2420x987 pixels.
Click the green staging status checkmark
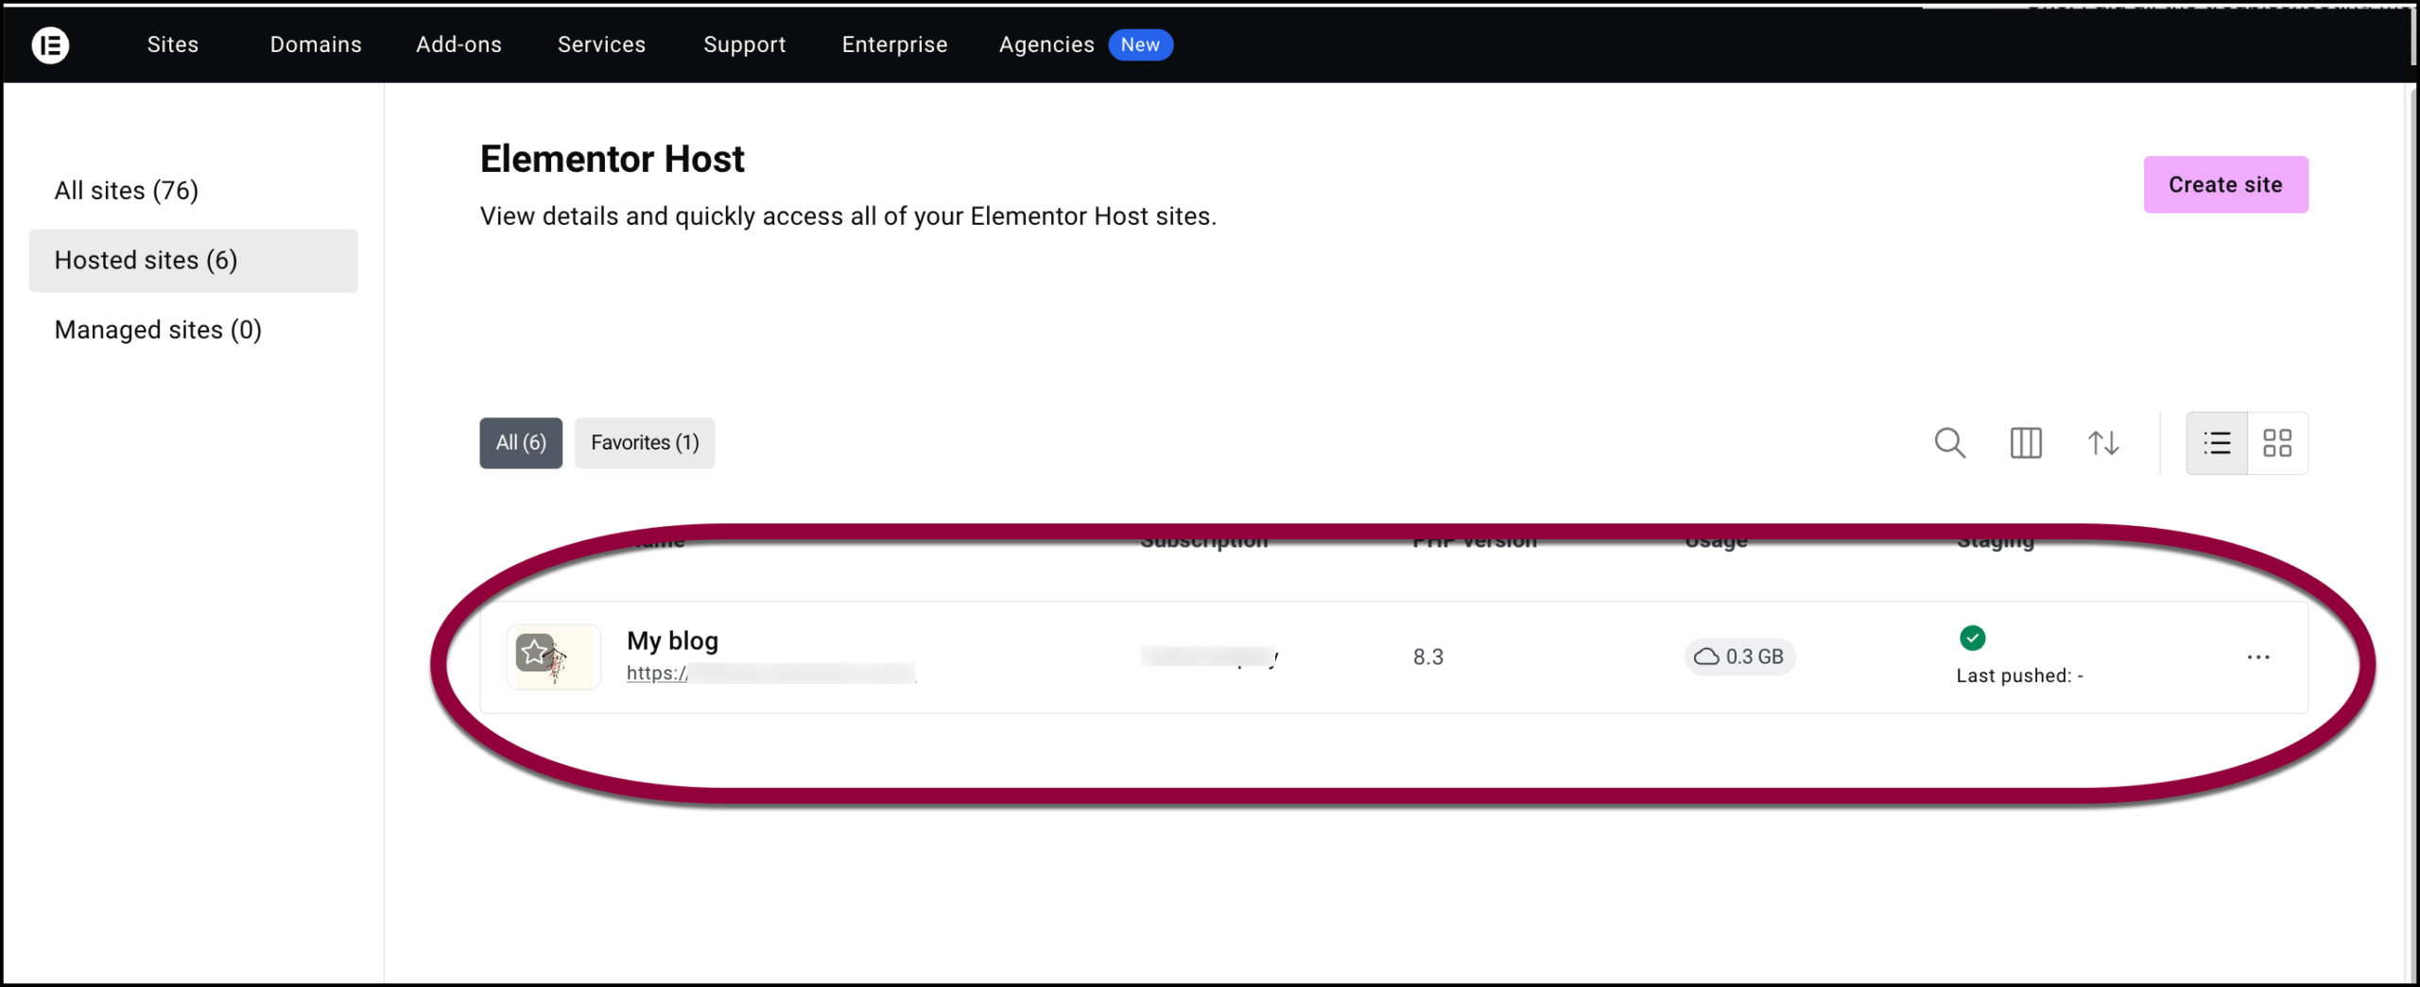point(1972,638)
